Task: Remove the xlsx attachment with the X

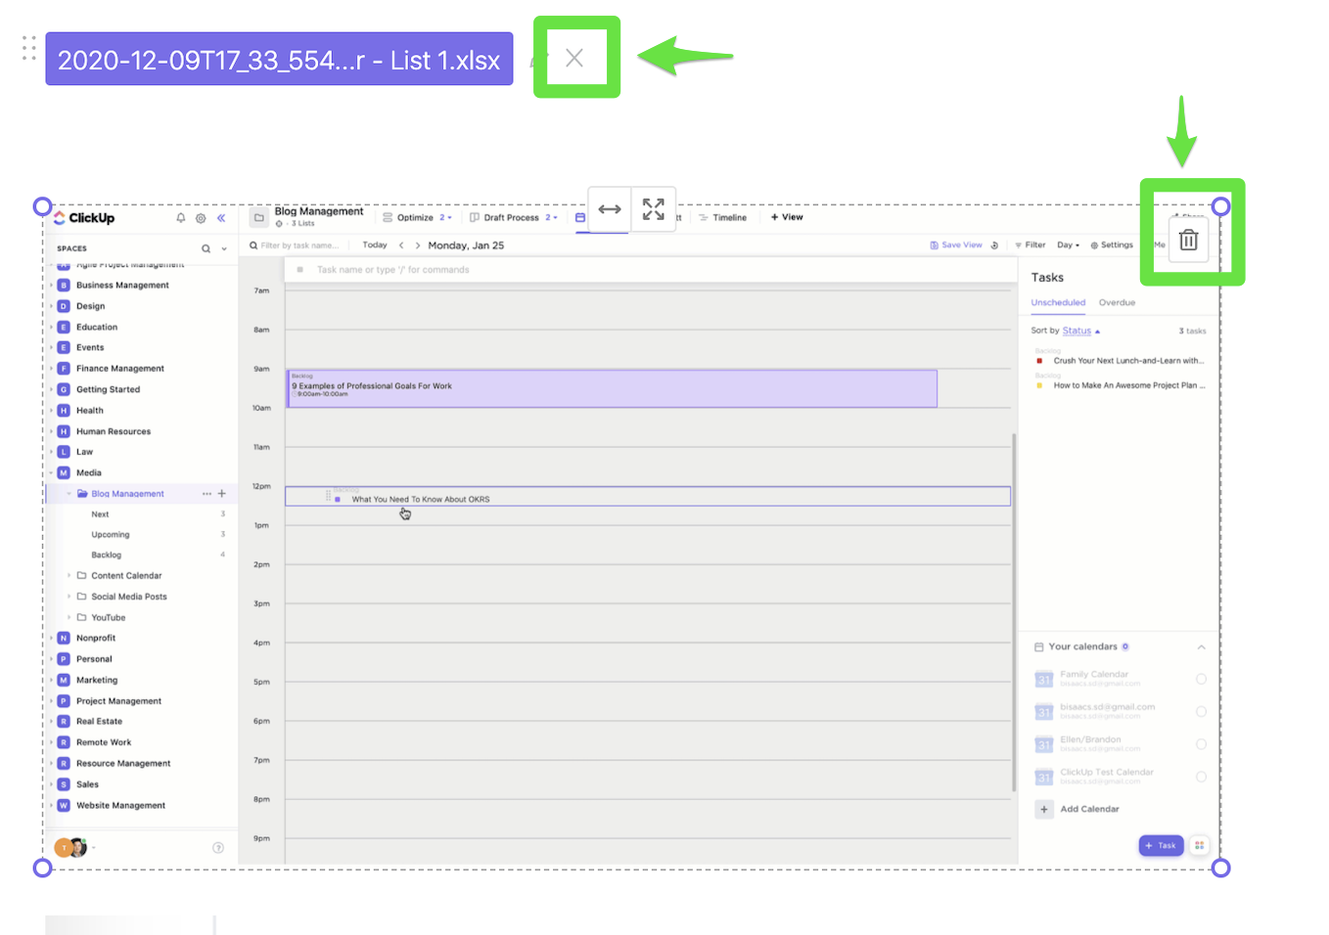Action: pos(574,59)
